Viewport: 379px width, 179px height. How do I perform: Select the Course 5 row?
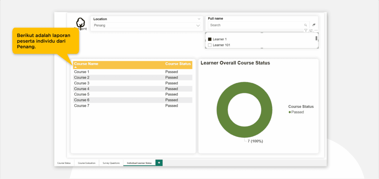coord(133,95)
